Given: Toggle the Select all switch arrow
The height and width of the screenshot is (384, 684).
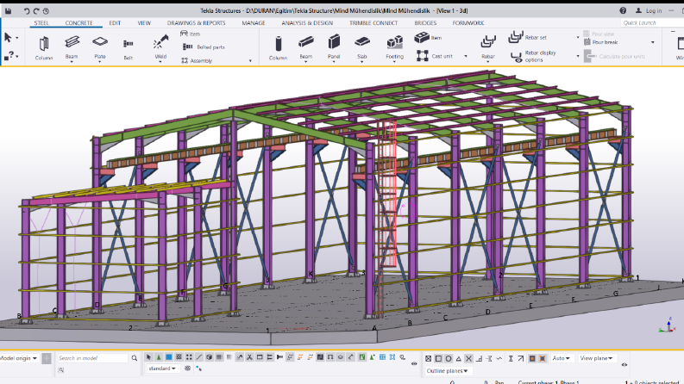Looking at the screenshot, I should pyautogui.click(x=148, y=357).
